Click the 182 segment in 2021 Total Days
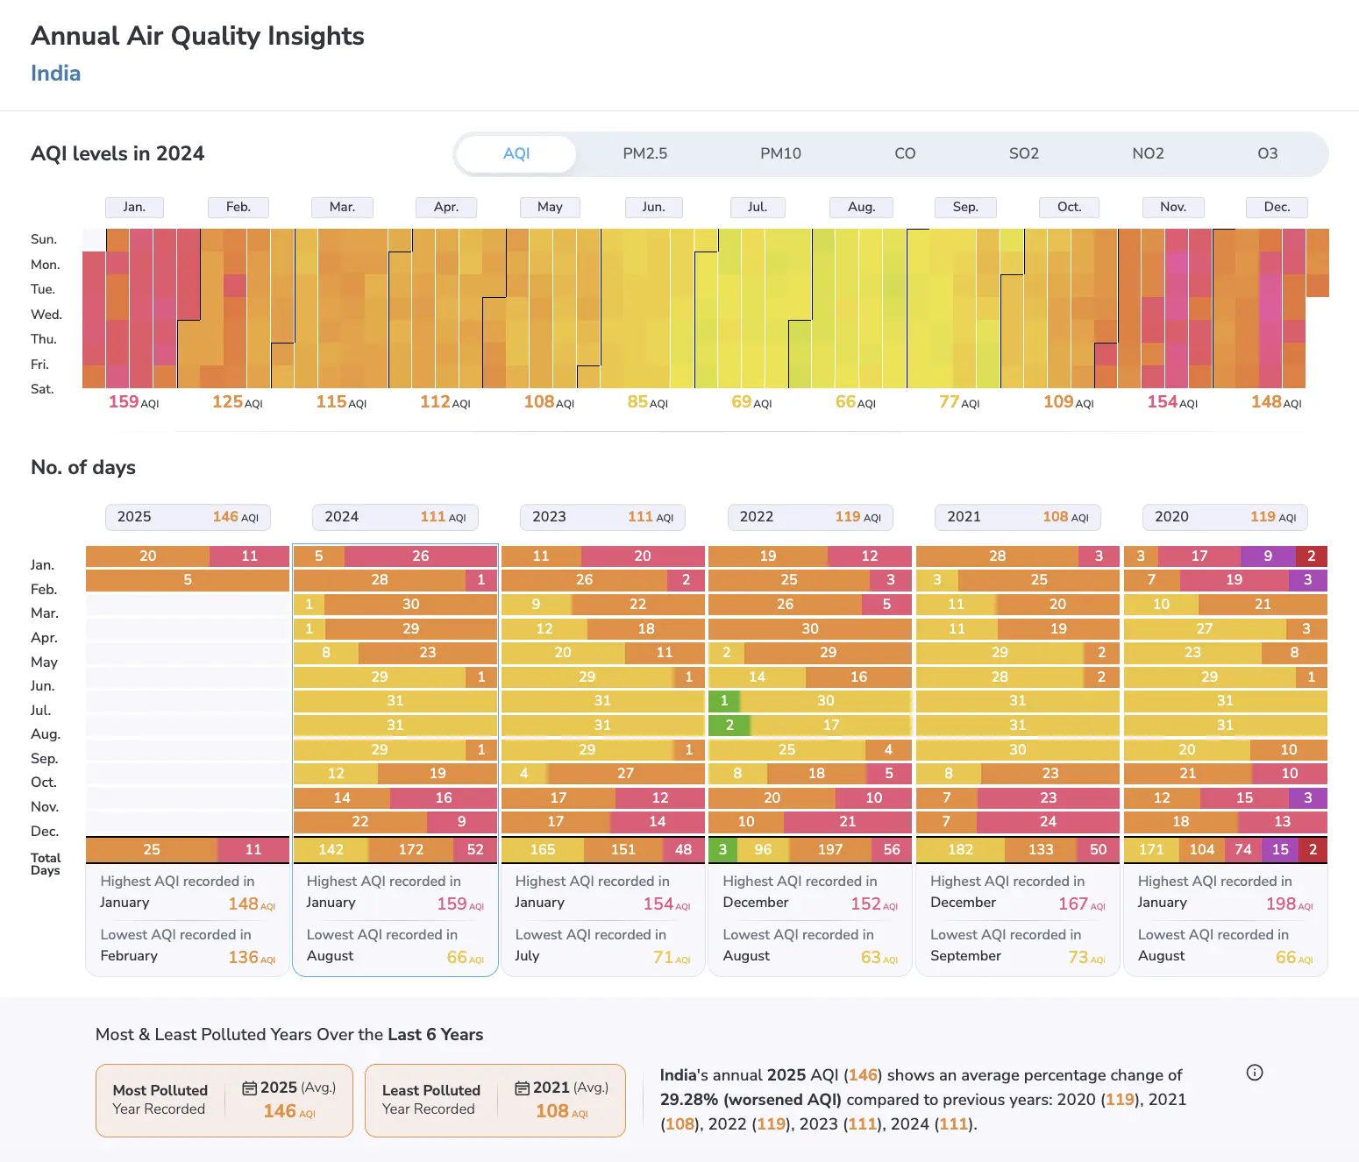 pos(960,849)
